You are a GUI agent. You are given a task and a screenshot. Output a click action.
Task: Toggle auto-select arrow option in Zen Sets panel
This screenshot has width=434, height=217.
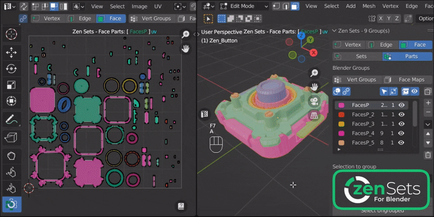tap(384, 91)
